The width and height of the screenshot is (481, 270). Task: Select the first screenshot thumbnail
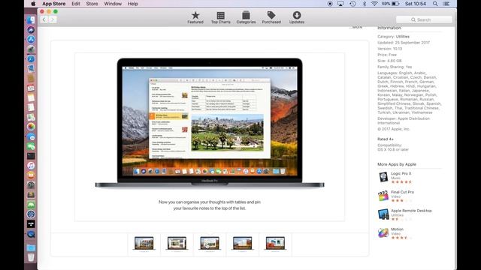point(144,243)
